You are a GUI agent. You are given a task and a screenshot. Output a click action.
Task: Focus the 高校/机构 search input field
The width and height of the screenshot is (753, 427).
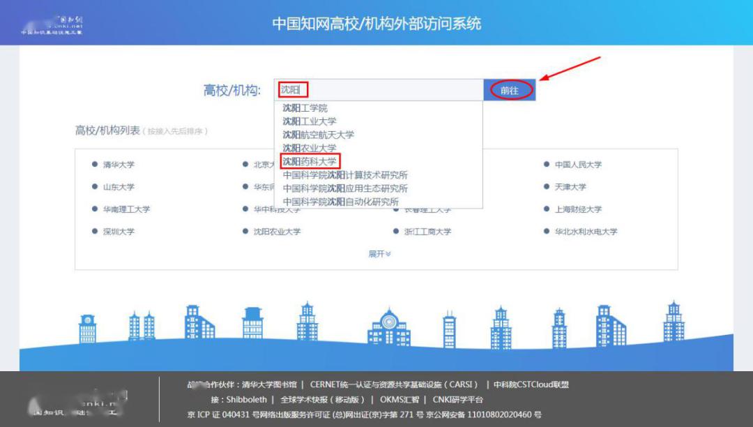click(x=379, y=90)
